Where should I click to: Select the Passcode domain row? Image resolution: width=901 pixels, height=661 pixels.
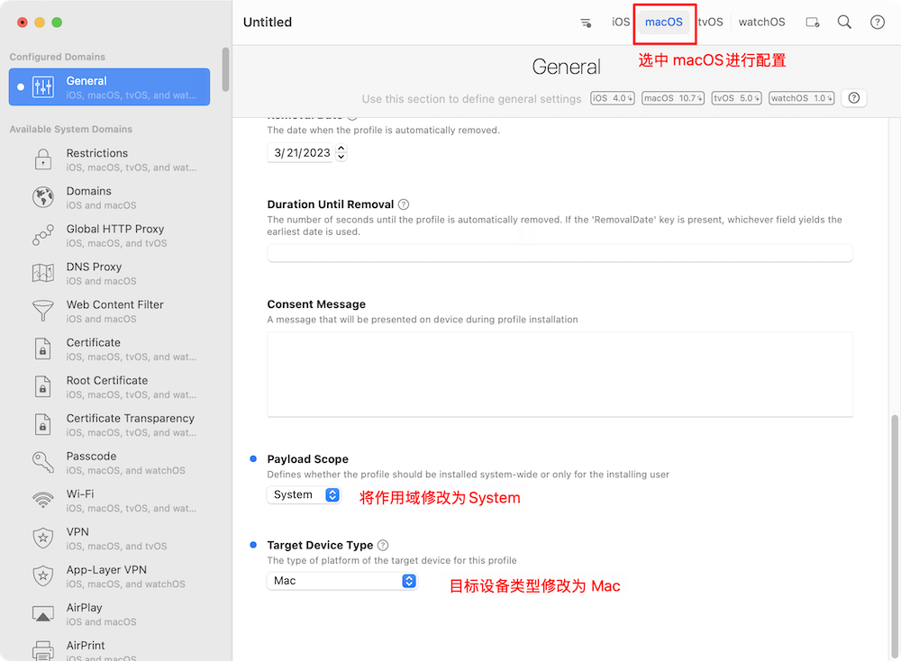tap(109, 463)
